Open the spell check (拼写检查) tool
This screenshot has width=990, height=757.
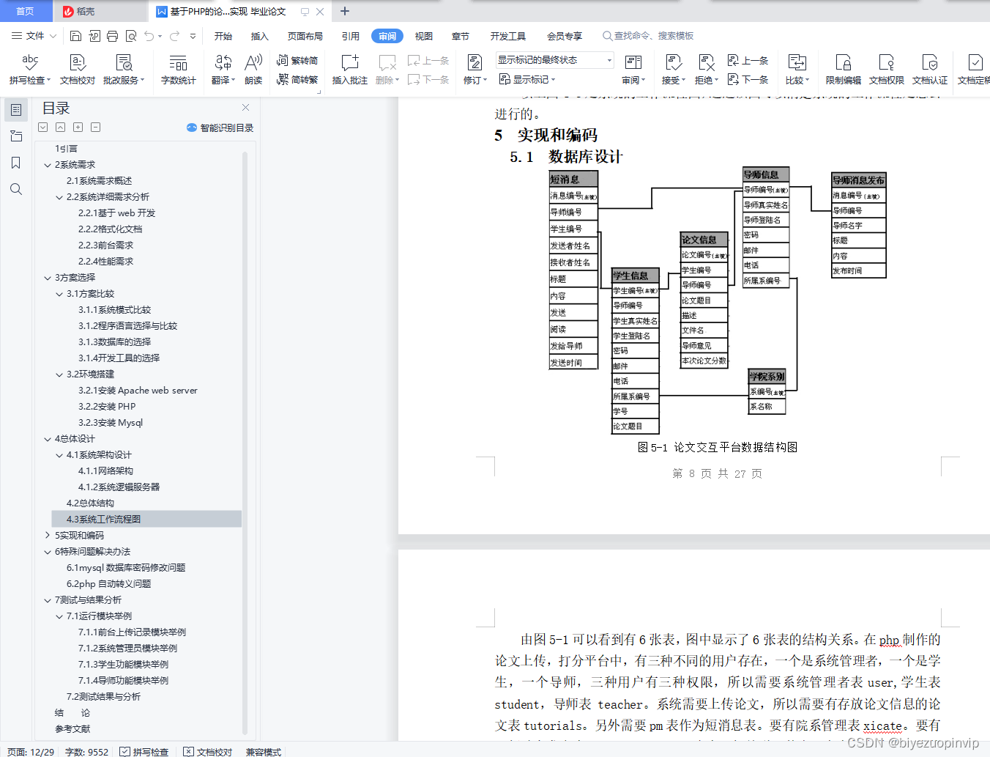[30, 70]
